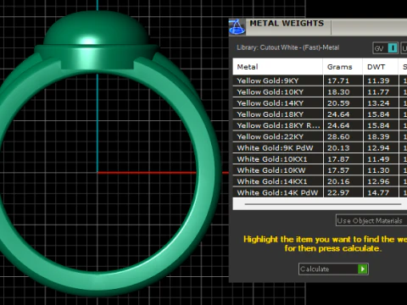The image size is (407, 305).
Task: Select the Yellow Gold:14KY row
Action: [320, 103]
